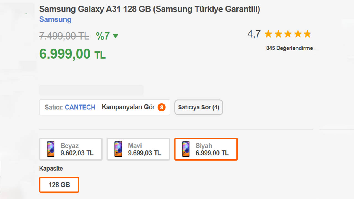Click the first gold rating star

pos(268,34)
